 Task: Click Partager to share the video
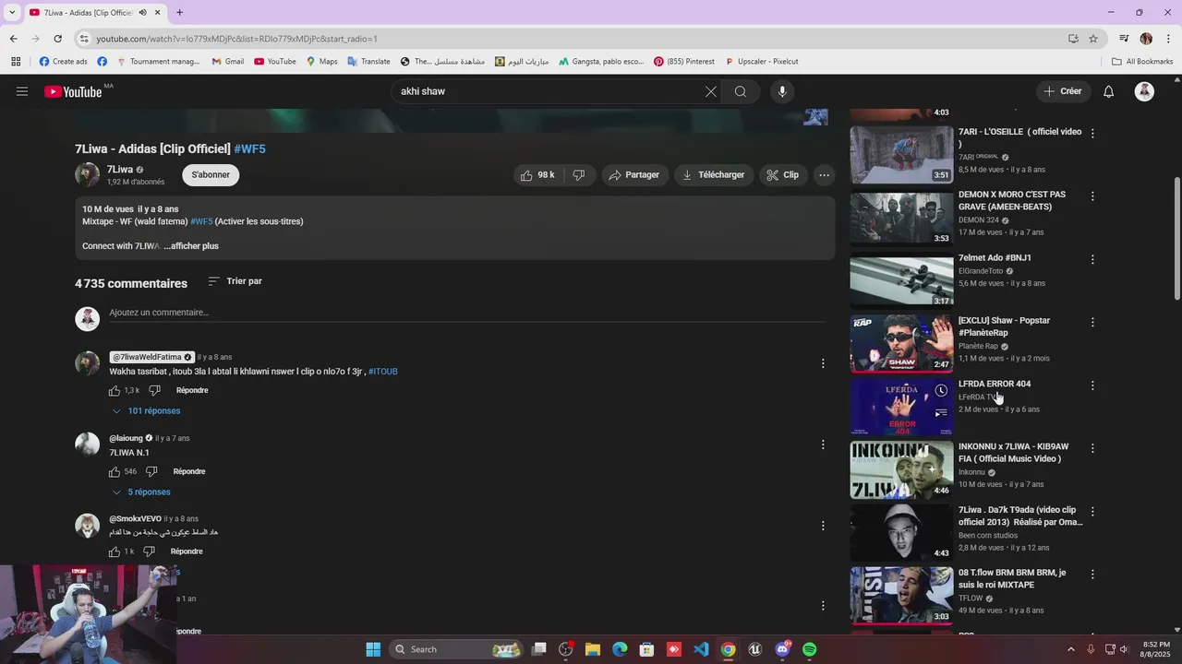634,175
